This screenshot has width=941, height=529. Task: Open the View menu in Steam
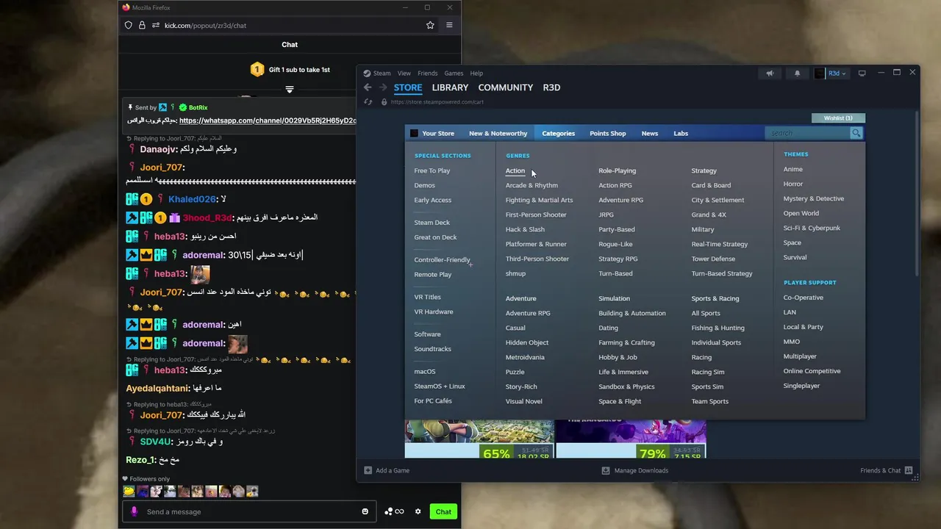(404, 73)
